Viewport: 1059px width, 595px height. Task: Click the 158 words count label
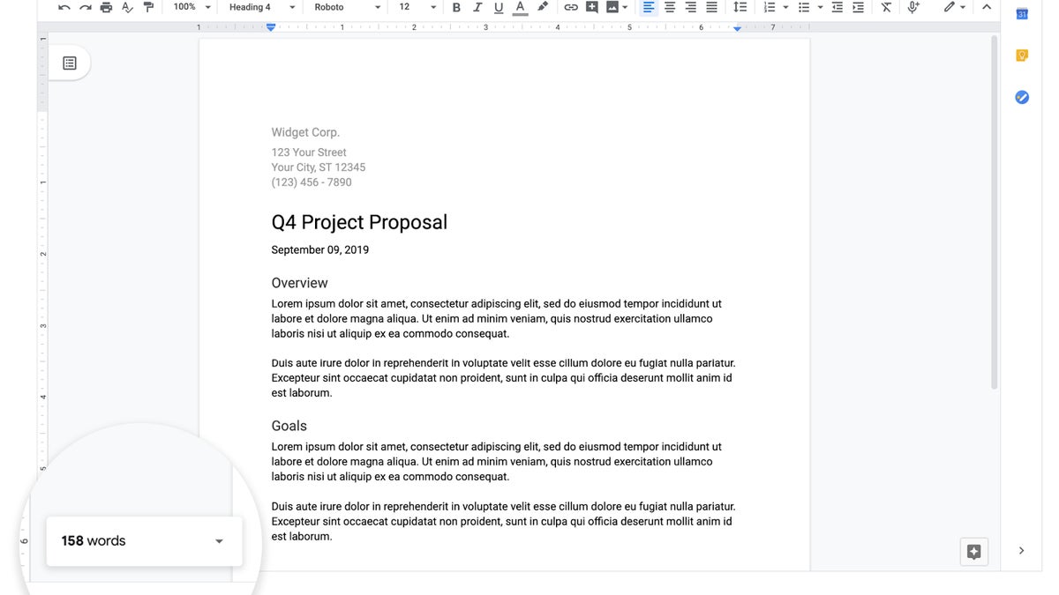tap(94, 541)
